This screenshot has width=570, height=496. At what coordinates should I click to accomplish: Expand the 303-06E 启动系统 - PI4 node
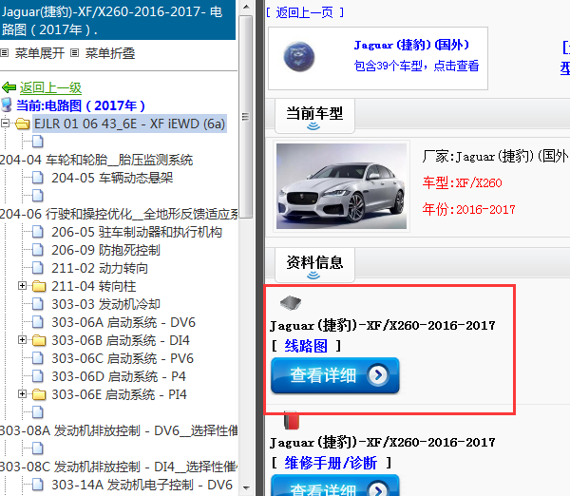pyautogui.click(x=22, y=394)
